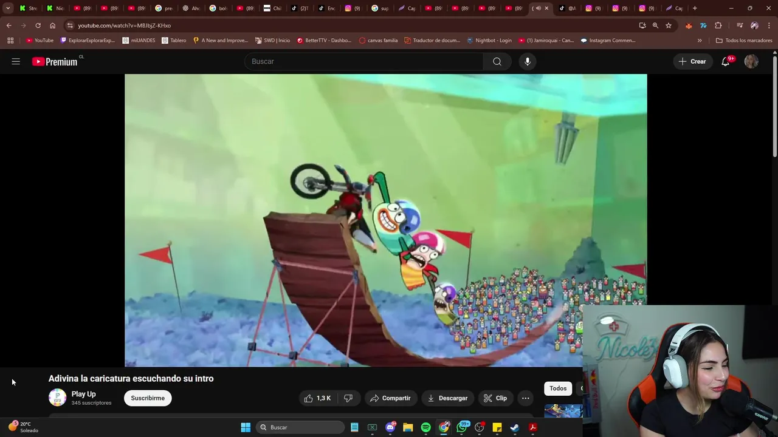Screen dimensions: 778x437
Task: Open the miUANDES bookmark
Action: coord(139,41)
